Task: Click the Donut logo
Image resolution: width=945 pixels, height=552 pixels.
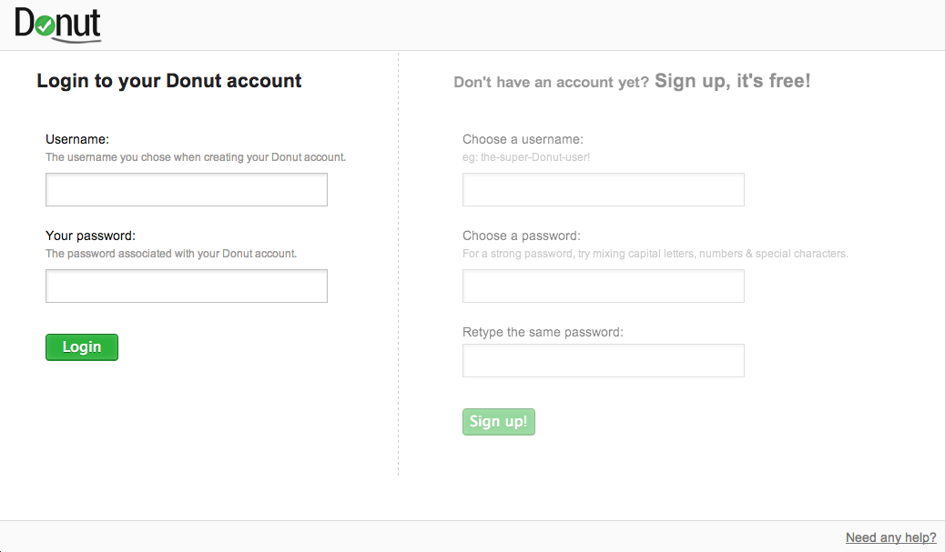Action: (57, 25)
